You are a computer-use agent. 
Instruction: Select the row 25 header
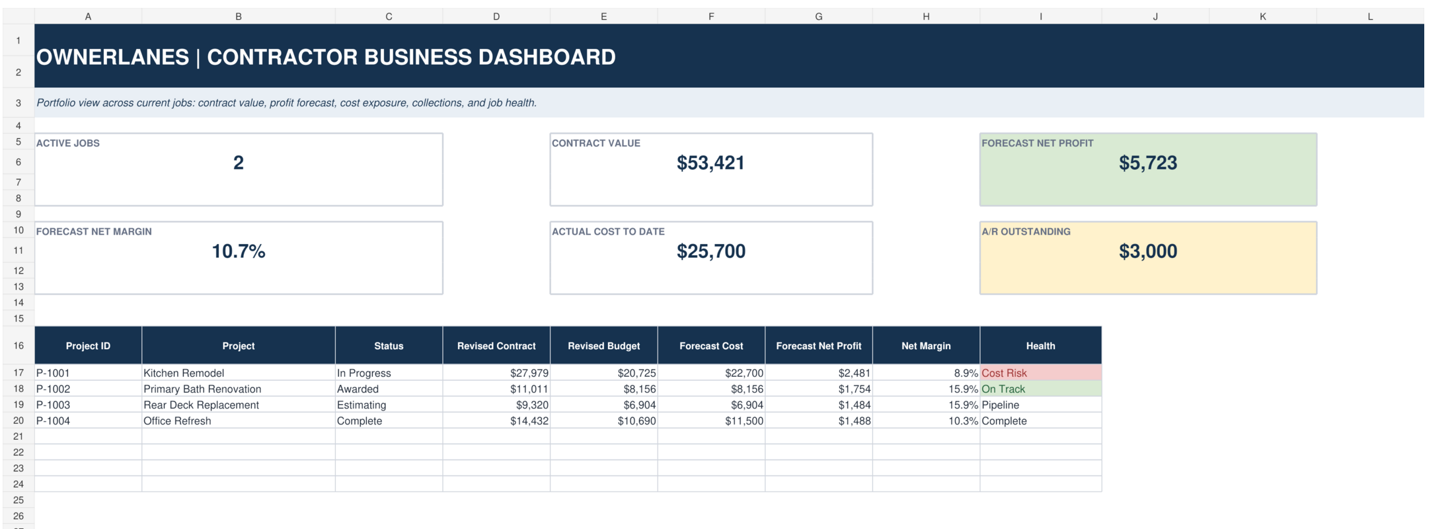click(19, 500)
